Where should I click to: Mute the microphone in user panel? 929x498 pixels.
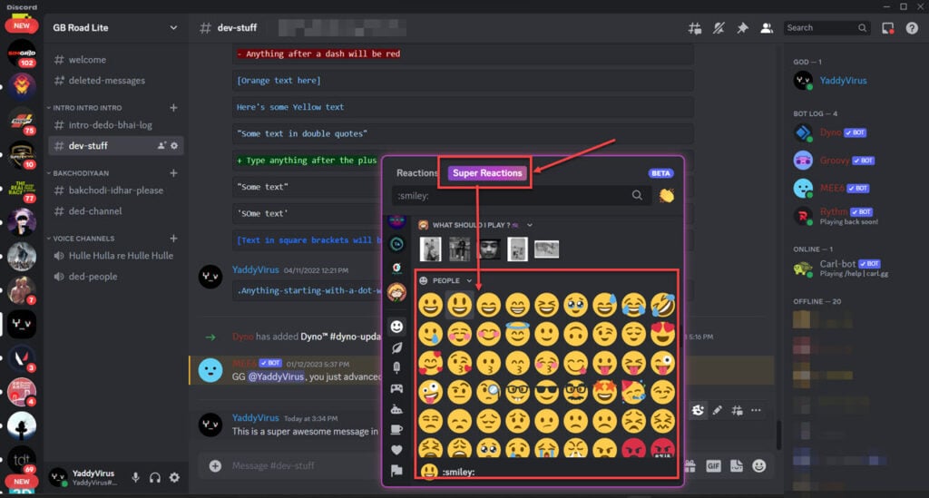coord(136,477)
